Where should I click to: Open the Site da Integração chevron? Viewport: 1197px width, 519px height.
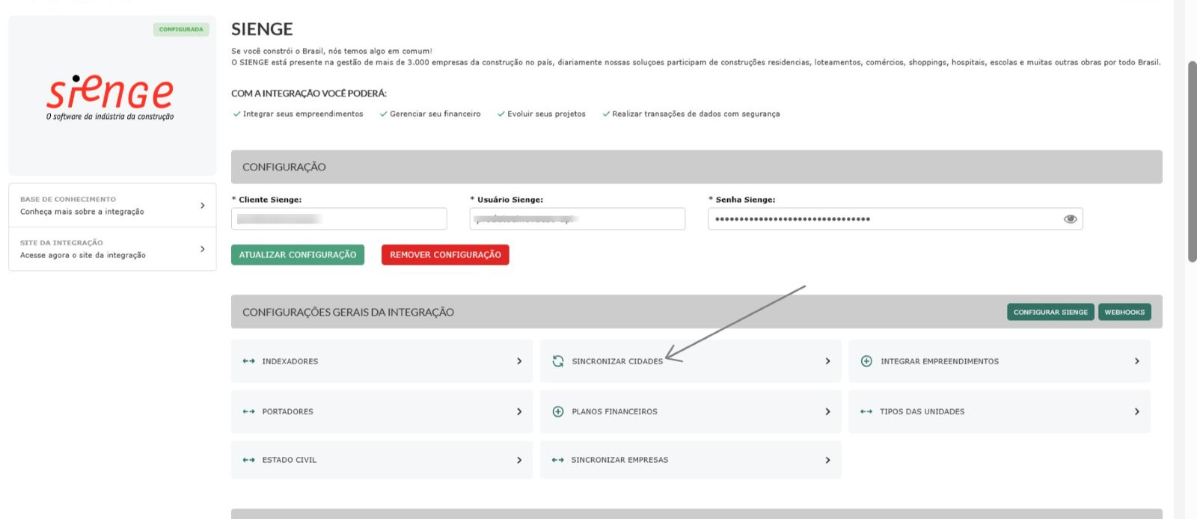coord(203,249)
